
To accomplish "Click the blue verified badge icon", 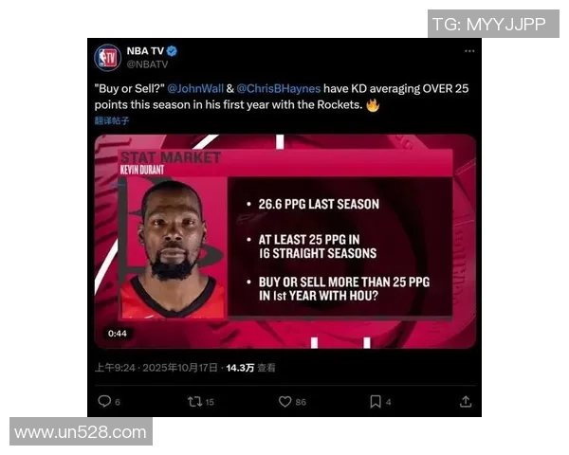I will [x=172, y=51].
